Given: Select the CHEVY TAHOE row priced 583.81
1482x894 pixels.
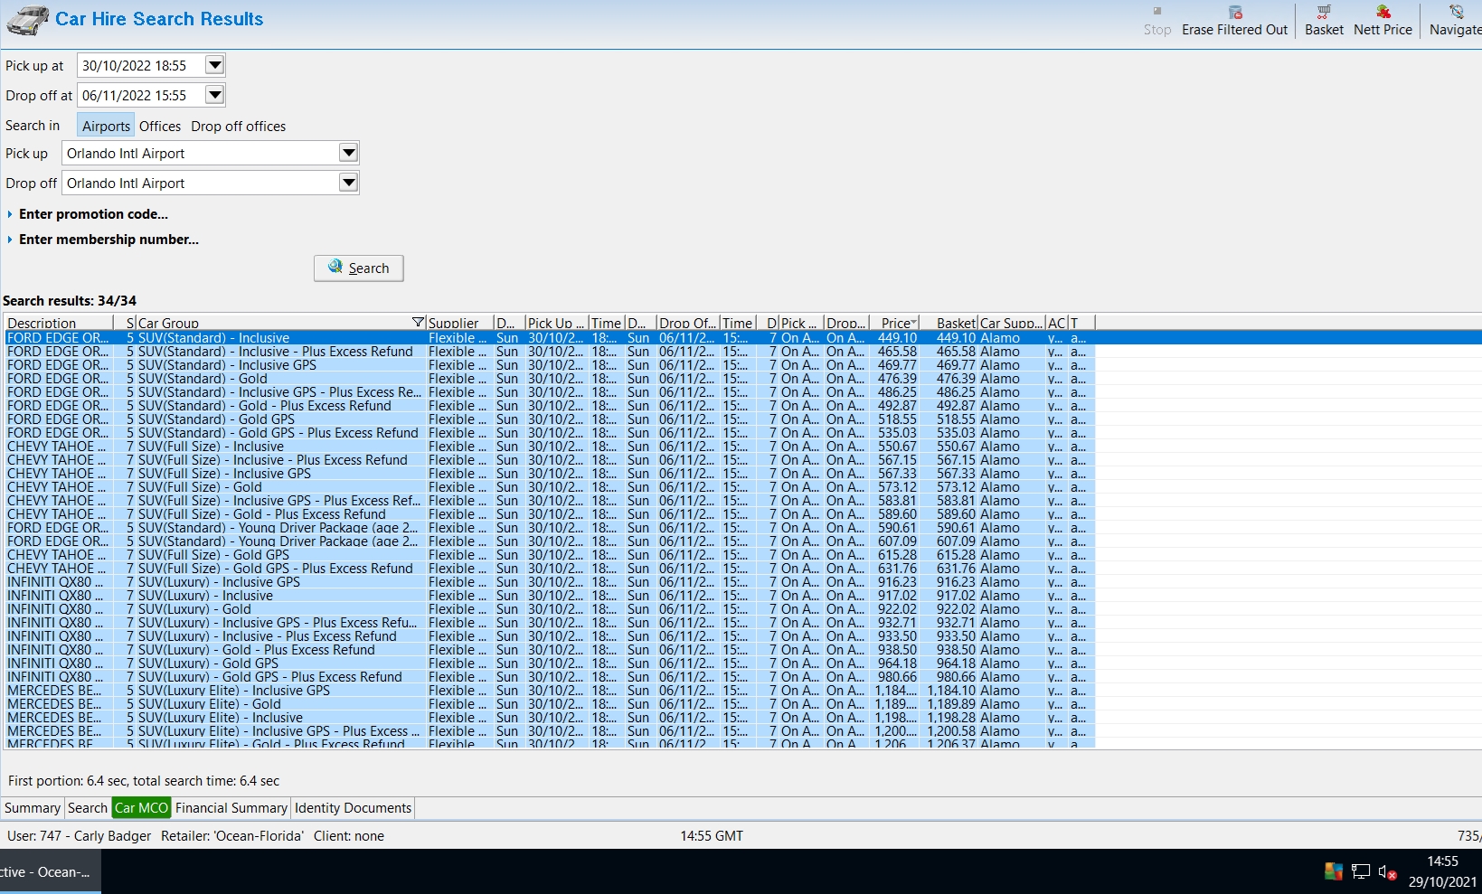Looking at the screenshot, I should pyautogui.click(x=550, y=501).
